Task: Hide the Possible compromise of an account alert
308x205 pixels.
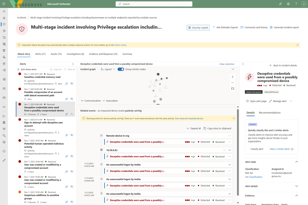Action: coord(72,99)
